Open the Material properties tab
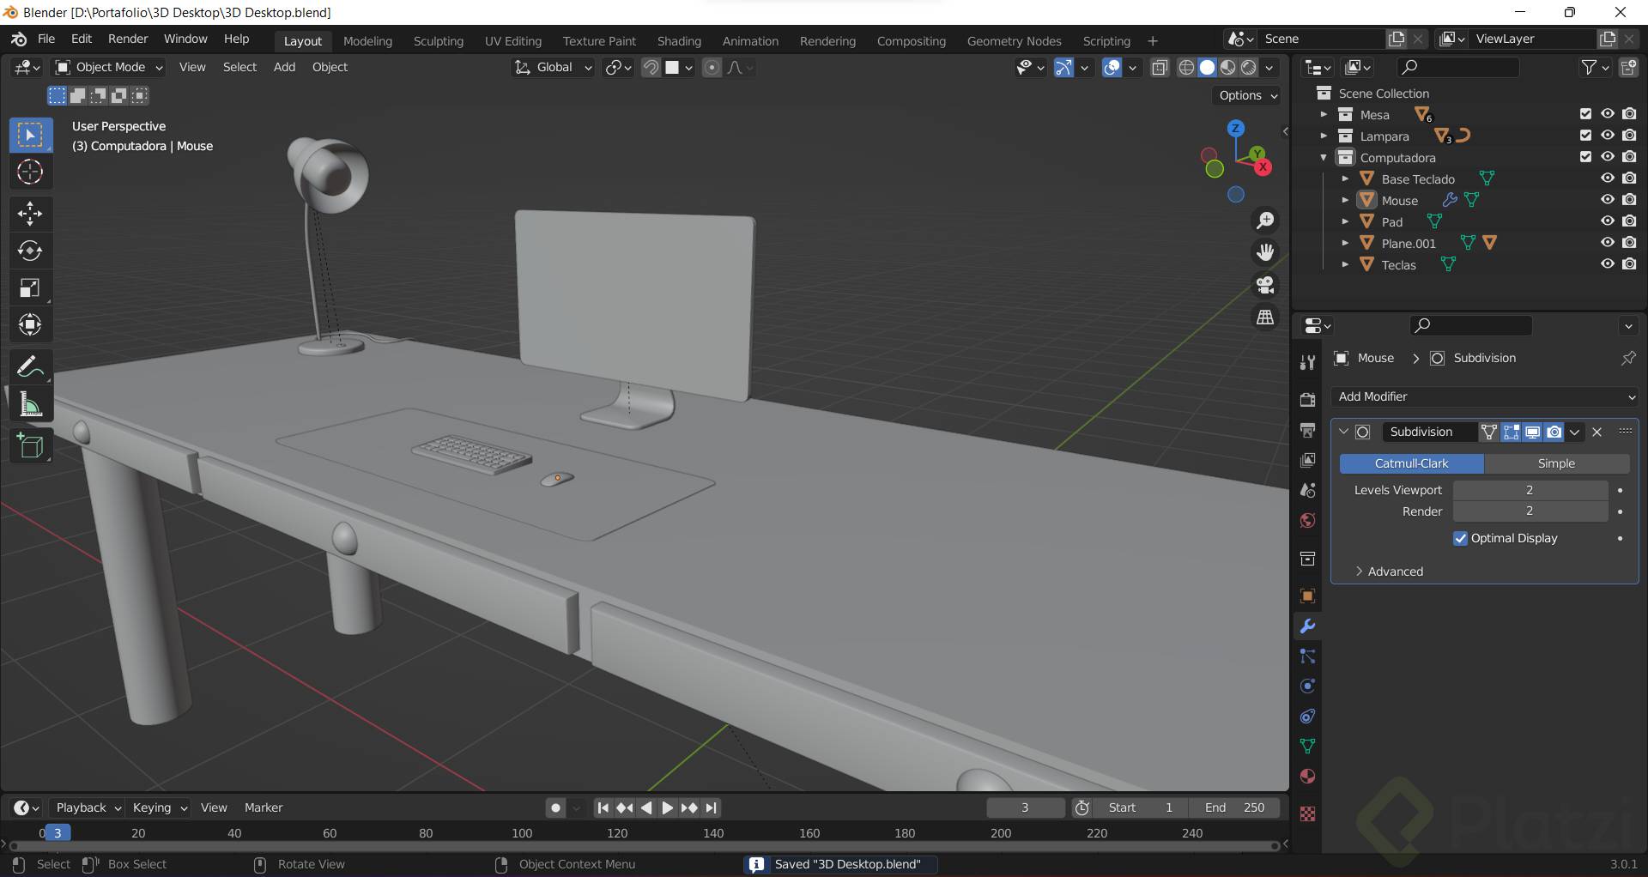 pos(1307,777)
